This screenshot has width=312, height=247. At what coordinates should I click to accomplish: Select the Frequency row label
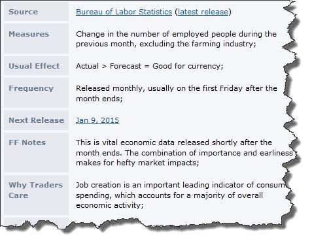(x=31, y=88)
